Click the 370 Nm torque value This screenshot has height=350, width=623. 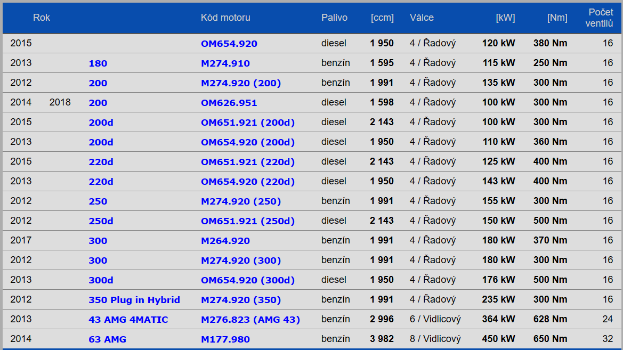551,240
